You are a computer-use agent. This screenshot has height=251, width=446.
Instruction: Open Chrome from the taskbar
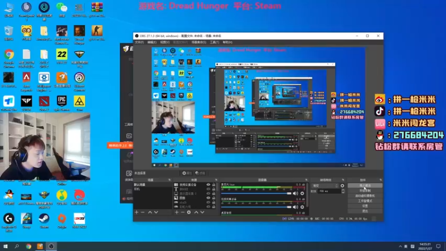click(x=28, y=246)
